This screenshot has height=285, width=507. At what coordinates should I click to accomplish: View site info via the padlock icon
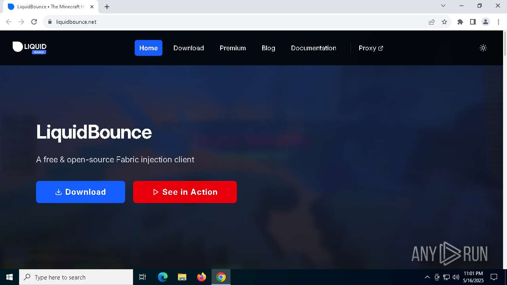[50, 22]
